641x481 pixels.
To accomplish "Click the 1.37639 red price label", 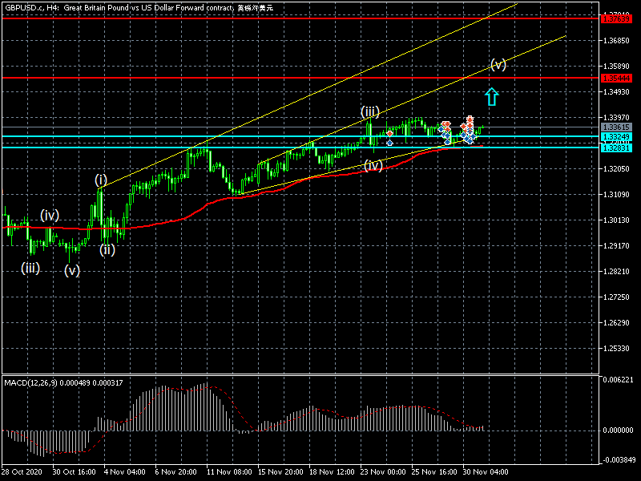I will tap(616, 18).
